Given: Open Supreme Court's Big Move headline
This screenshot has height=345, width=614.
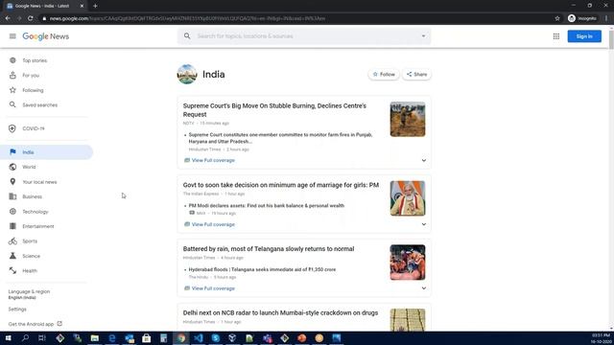Looking at the screenshot, I should [274, 110].
